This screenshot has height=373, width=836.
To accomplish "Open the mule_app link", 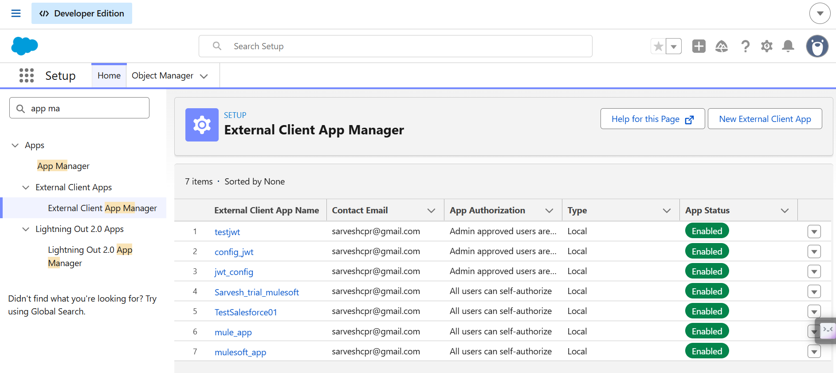I will (x=233, y=332).
